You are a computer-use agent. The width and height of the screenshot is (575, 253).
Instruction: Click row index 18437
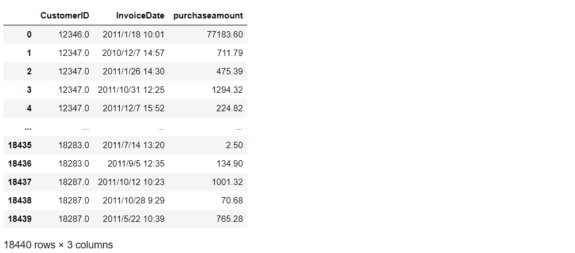pyautogui.click(x=20, y=182)
